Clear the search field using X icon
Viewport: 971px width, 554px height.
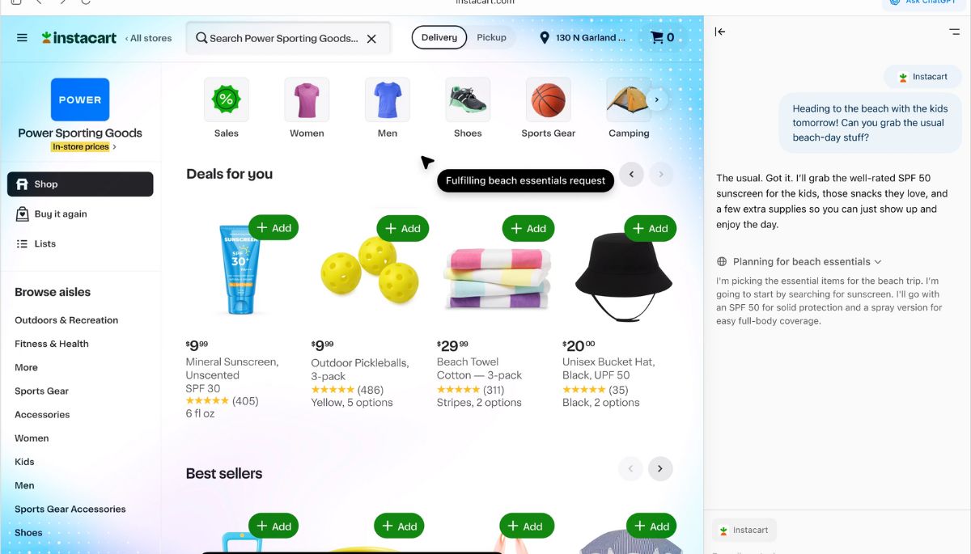(371, 38)
